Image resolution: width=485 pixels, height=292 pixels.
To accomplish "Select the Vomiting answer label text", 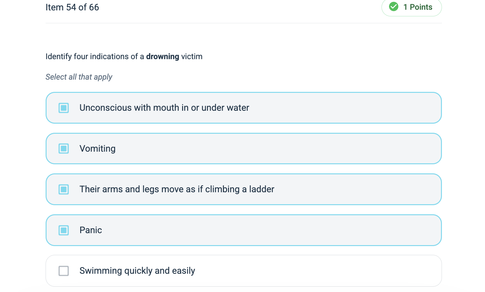I will click(98, 149).
